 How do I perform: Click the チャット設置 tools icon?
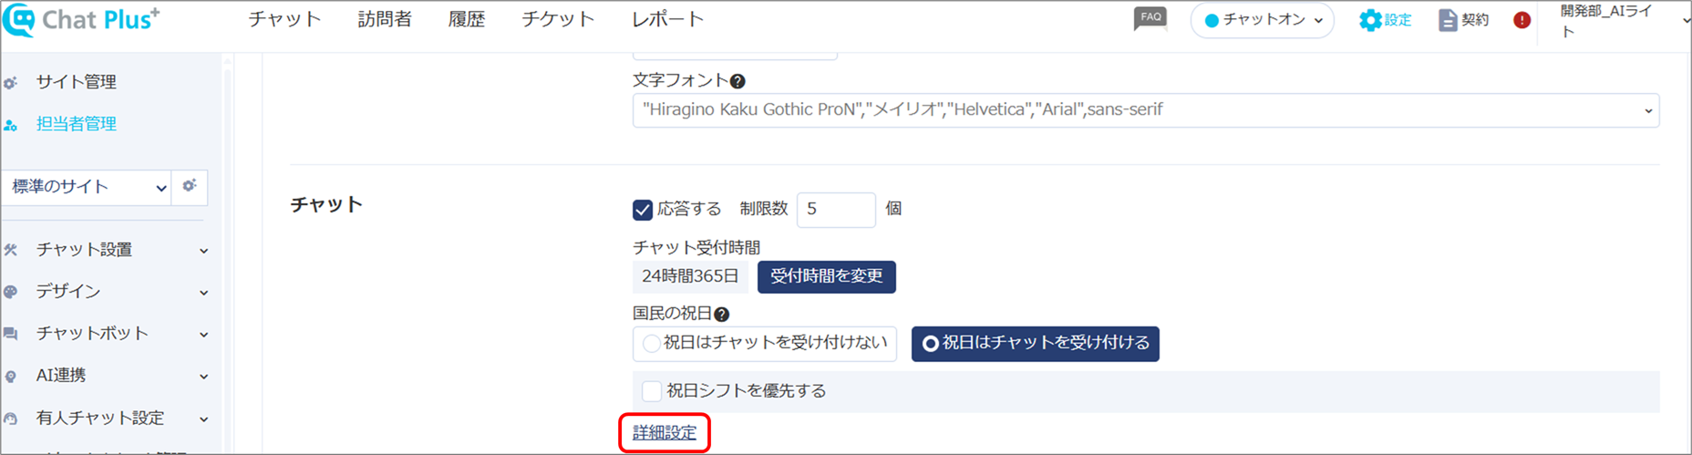click(x=11, y=250)
